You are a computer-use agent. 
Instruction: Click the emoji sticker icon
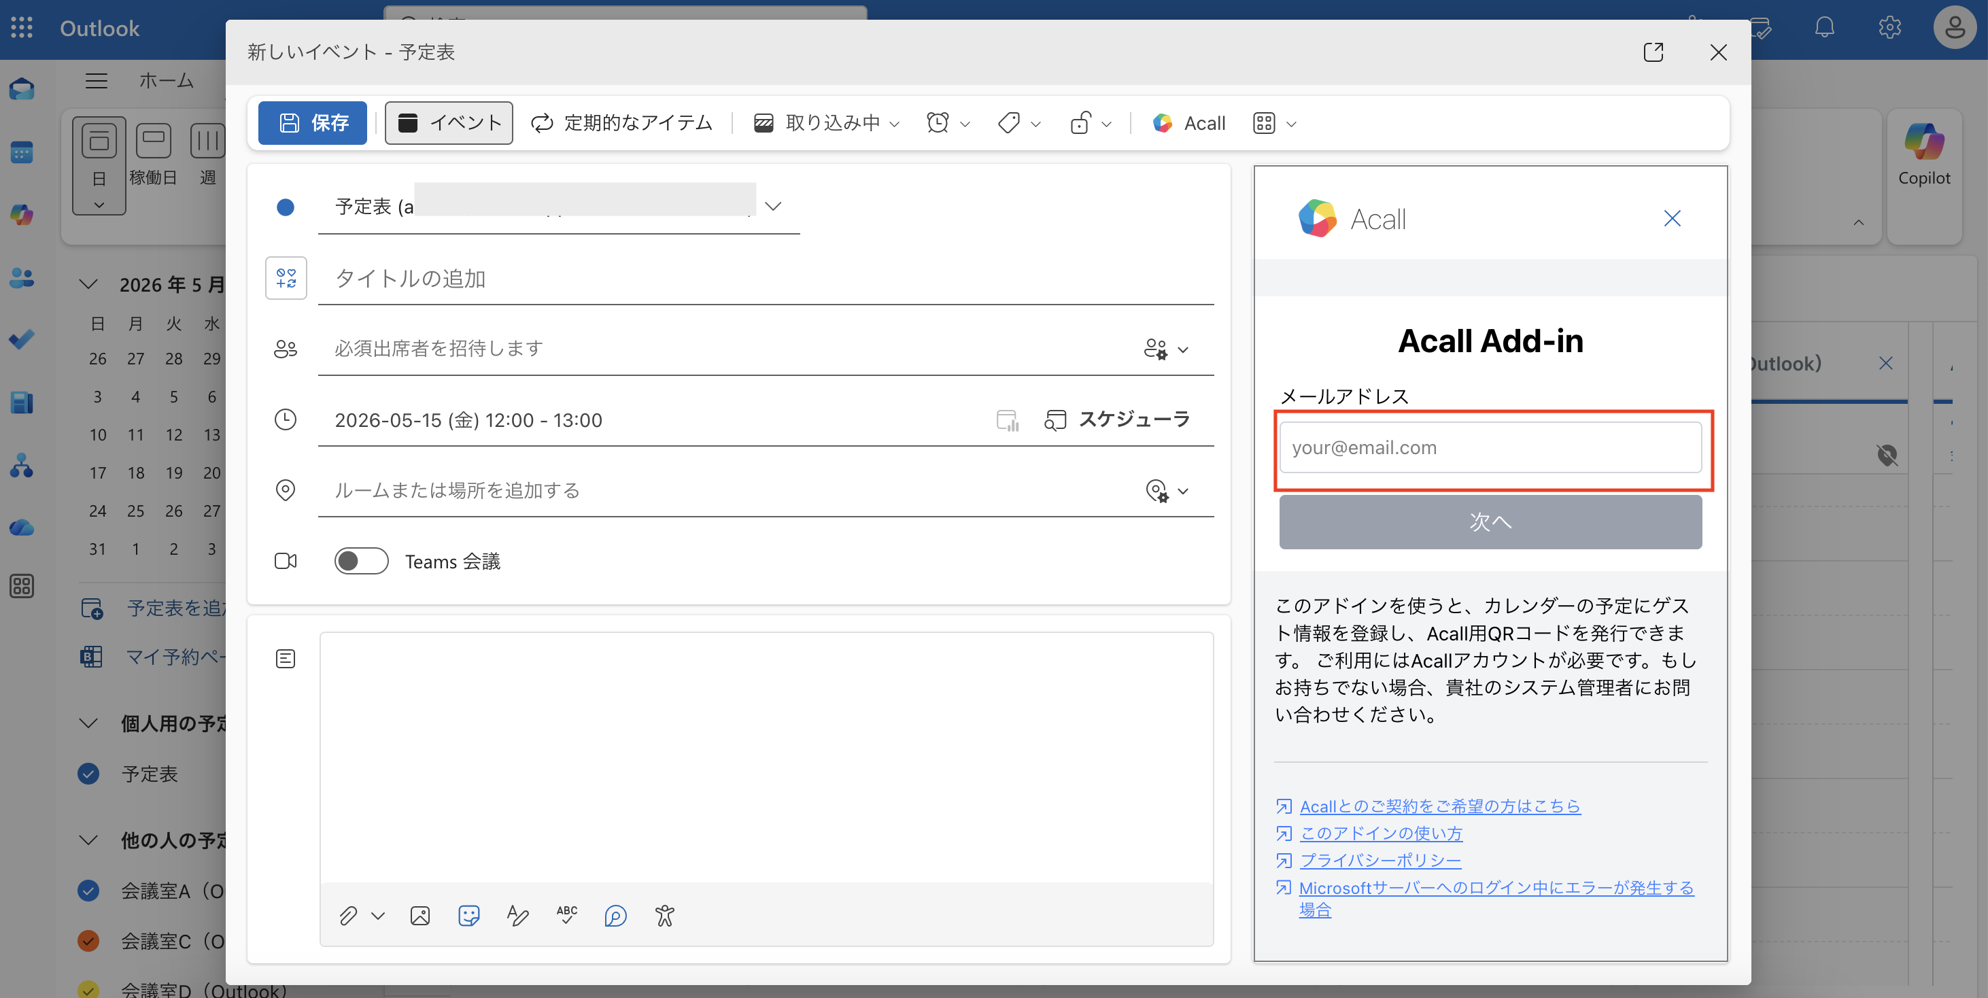coord(468,916)
